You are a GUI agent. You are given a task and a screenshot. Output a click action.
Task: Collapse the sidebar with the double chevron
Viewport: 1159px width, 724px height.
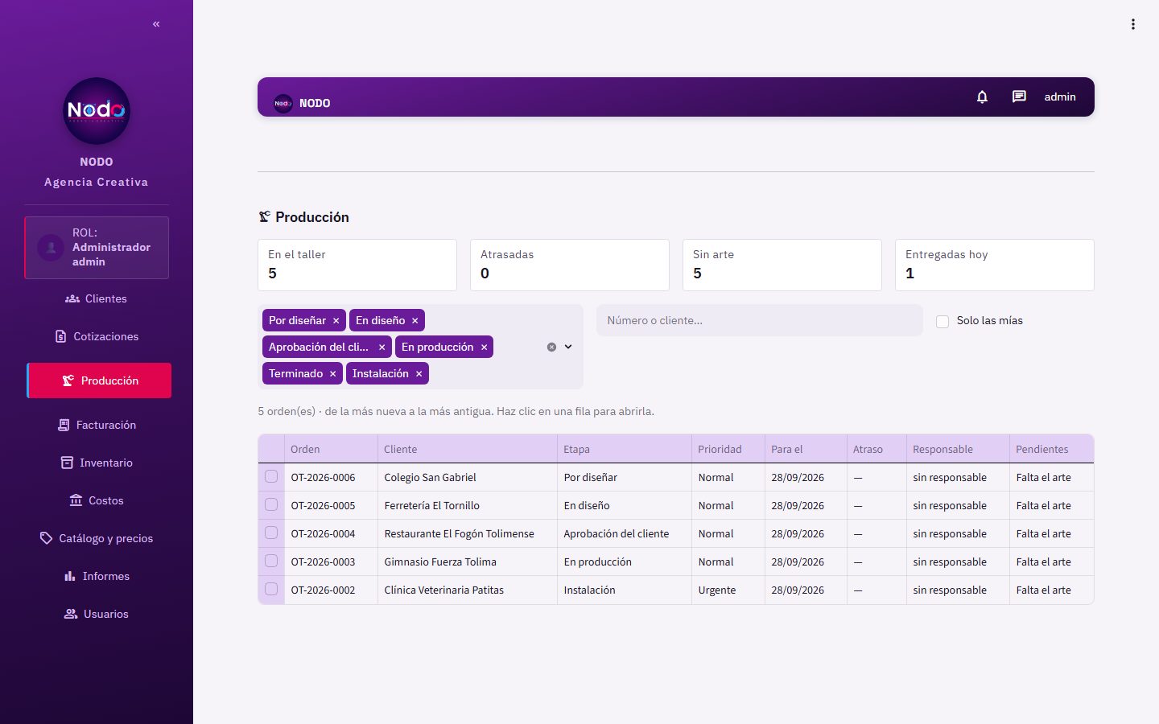pyautogui.click(x=156, y=24)
